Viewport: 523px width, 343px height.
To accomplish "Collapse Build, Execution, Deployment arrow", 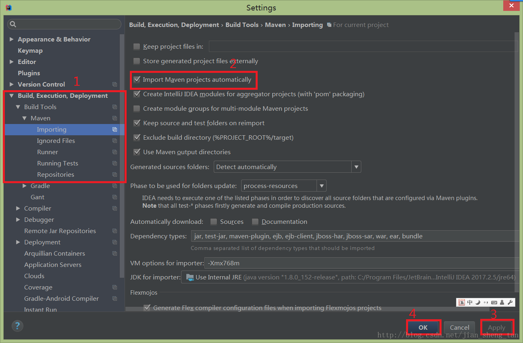I will coord(11,96).
